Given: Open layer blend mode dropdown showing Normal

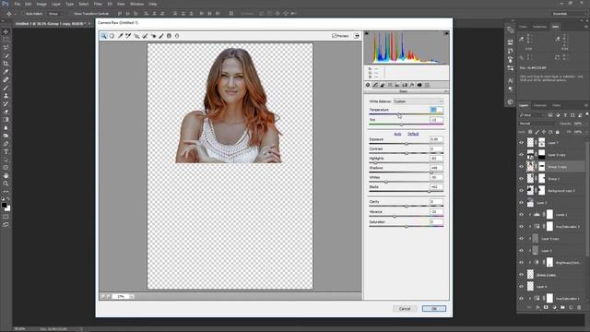Looking at the screenshot, I should coord(537,124).
